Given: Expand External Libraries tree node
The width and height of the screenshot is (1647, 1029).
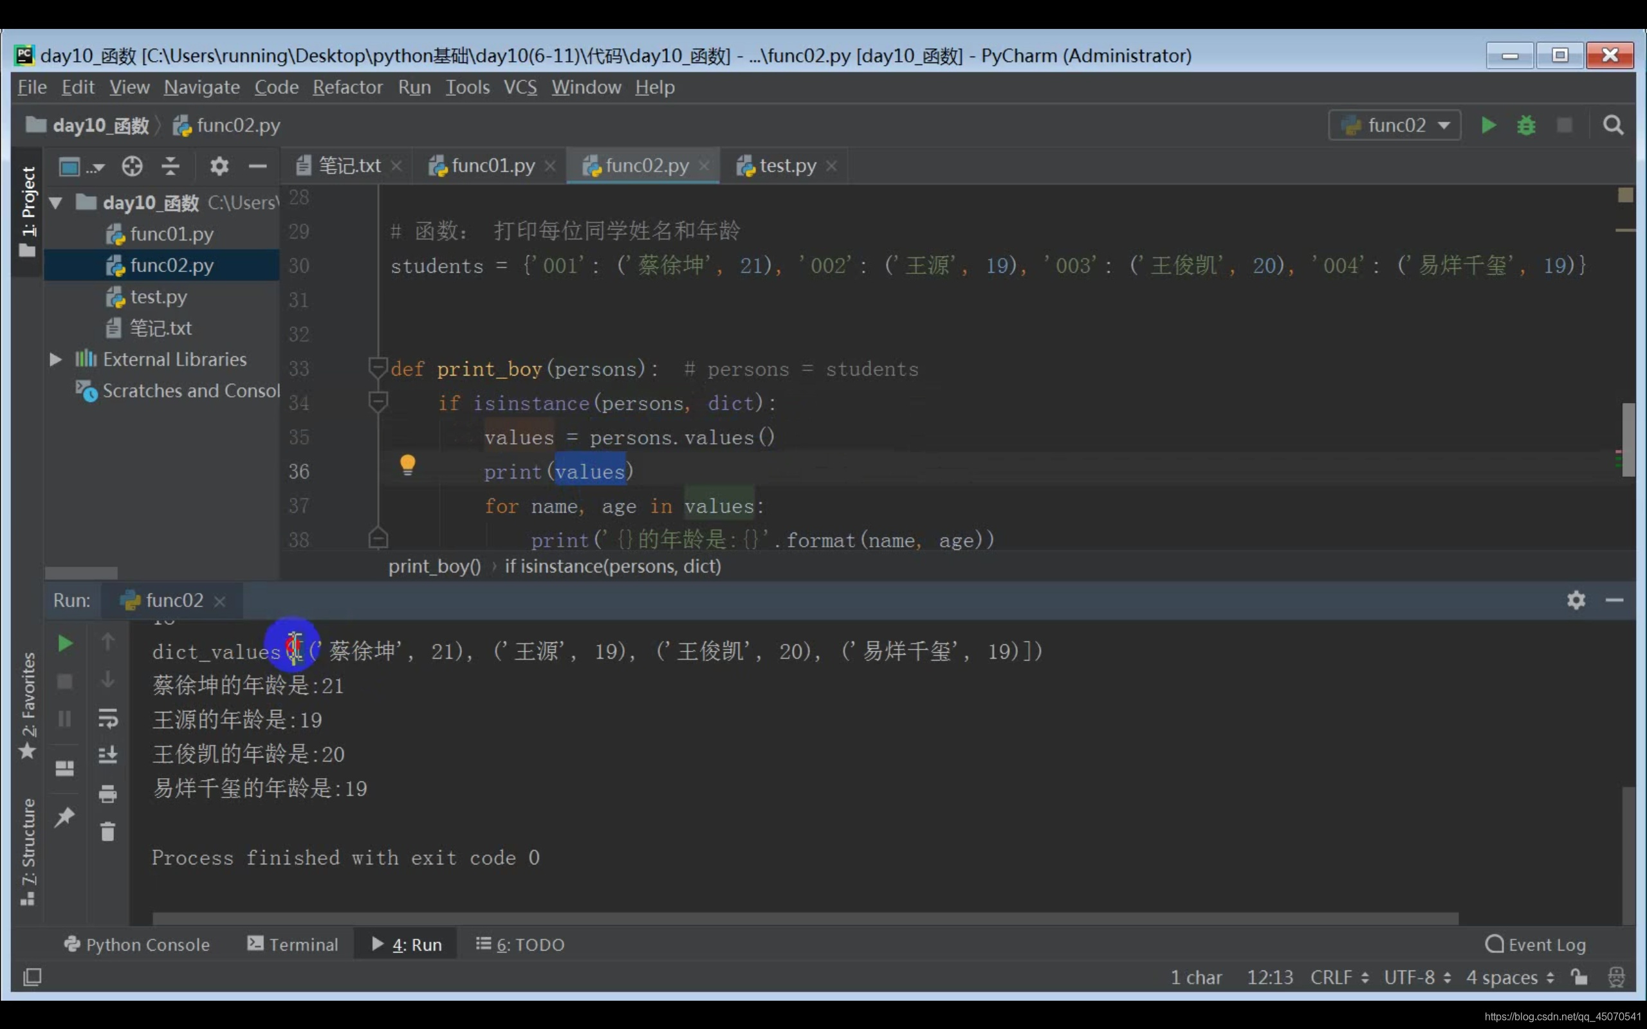Looking at the screenshot, I should 56,360.
